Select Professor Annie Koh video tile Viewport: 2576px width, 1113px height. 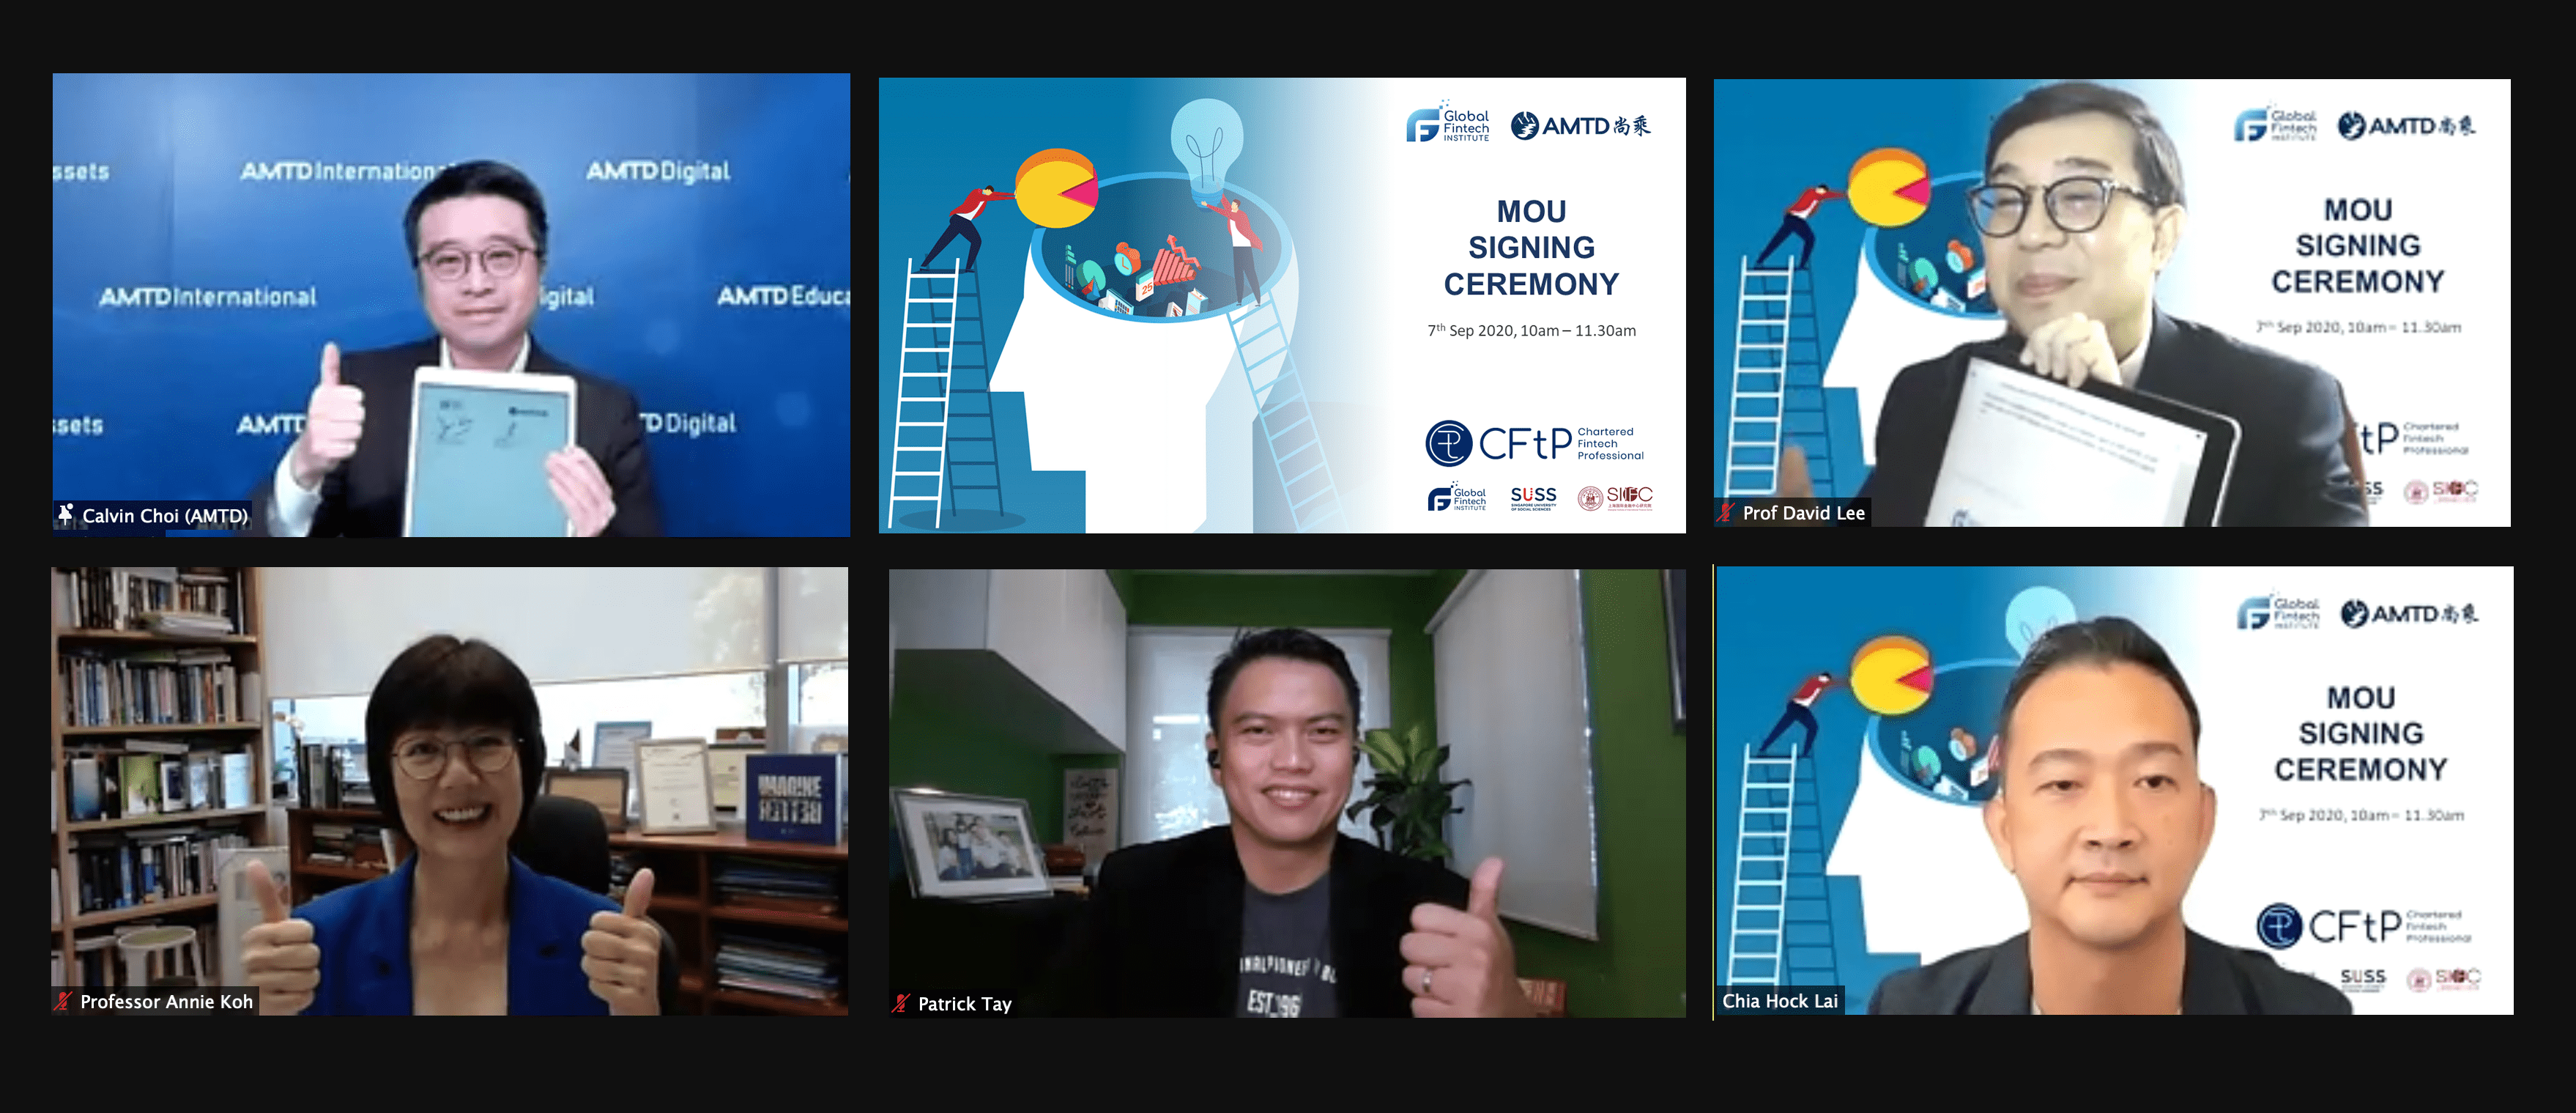pyautogui.click(x=450, y=791)
